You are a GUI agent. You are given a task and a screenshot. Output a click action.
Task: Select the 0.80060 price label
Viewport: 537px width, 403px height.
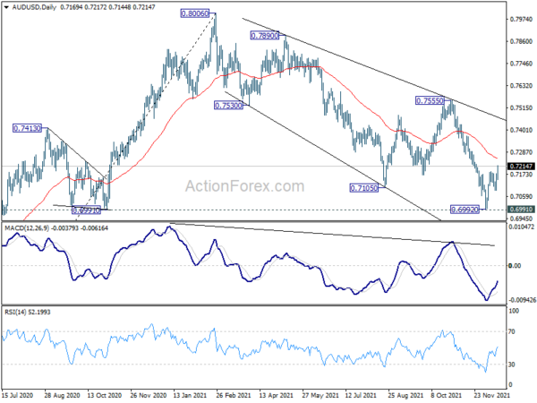click(194, 13)
